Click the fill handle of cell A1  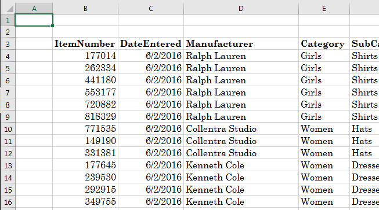tap(52, 26)
